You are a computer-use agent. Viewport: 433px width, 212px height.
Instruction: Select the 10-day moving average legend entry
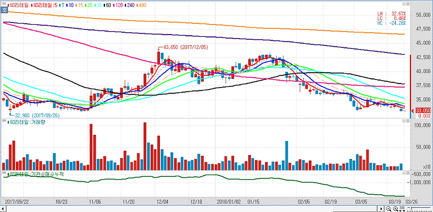[70, 5]
